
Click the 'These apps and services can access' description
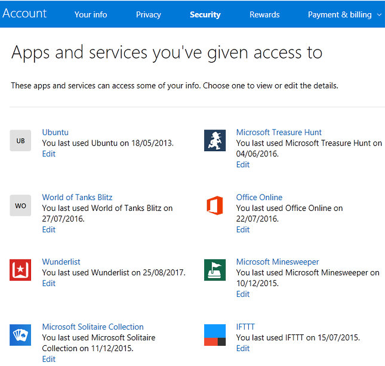coord(174,85)
